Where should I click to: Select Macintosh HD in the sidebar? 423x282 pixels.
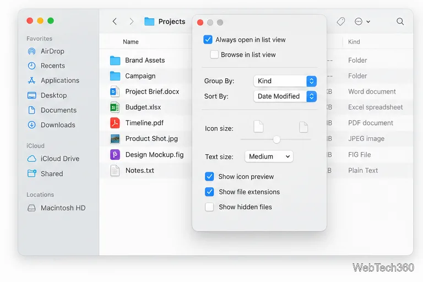63,208
